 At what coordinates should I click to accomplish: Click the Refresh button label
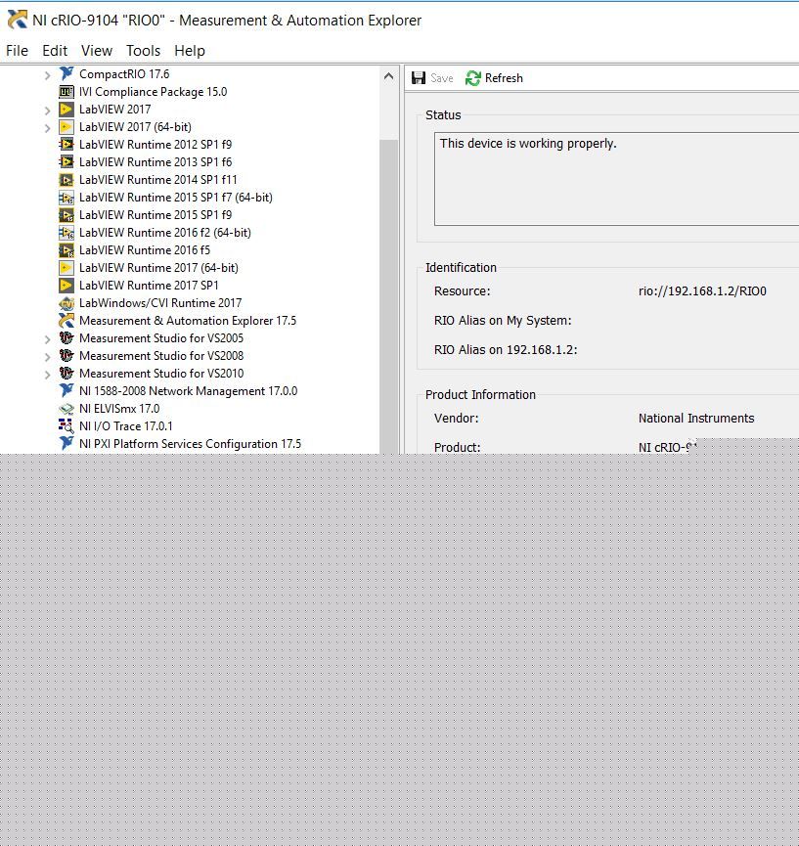point(504,78)
